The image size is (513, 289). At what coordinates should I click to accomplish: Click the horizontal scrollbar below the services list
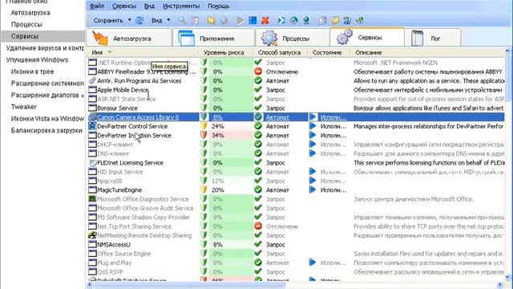[294, 285]
